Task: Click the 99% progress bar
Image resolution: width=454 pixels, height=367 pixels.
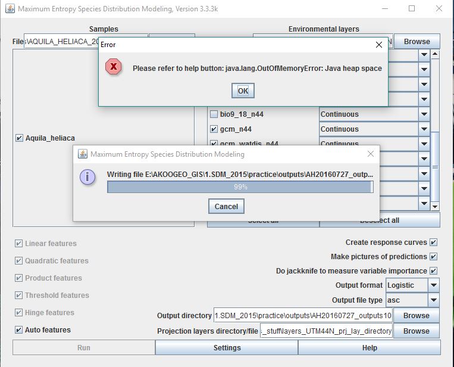Action: coord(240,187)
